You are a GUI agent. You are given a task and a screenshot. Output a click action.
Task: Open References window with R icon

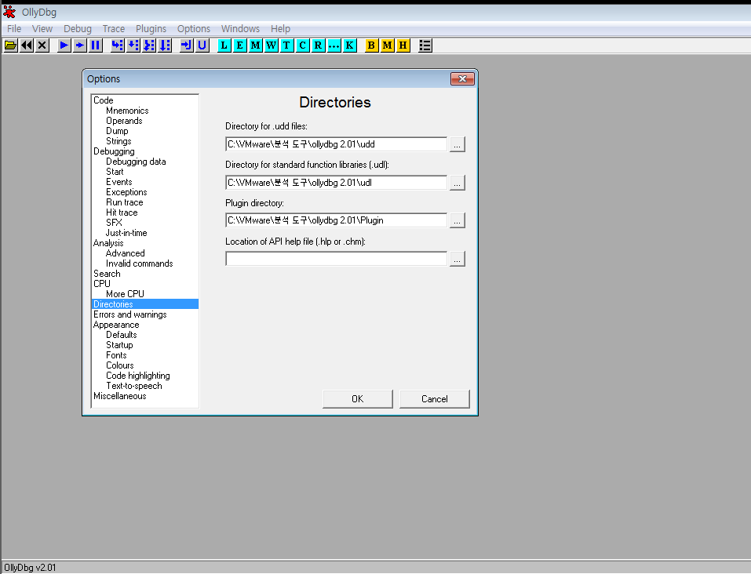point(318,45)
